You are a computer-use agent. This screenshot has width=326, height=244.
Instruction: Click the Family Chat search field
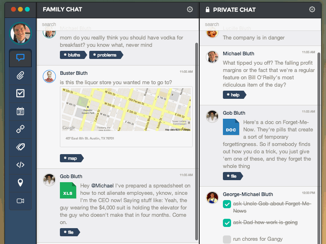point(118,24)
